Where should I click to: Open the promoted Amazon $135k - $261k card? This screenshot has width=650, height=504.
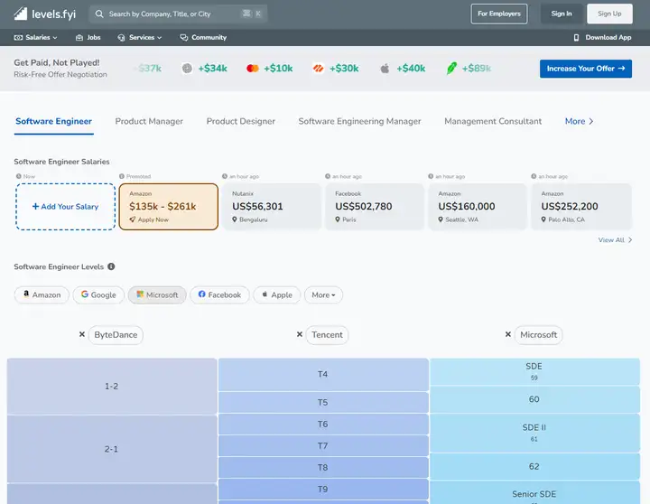coord(169,207)
